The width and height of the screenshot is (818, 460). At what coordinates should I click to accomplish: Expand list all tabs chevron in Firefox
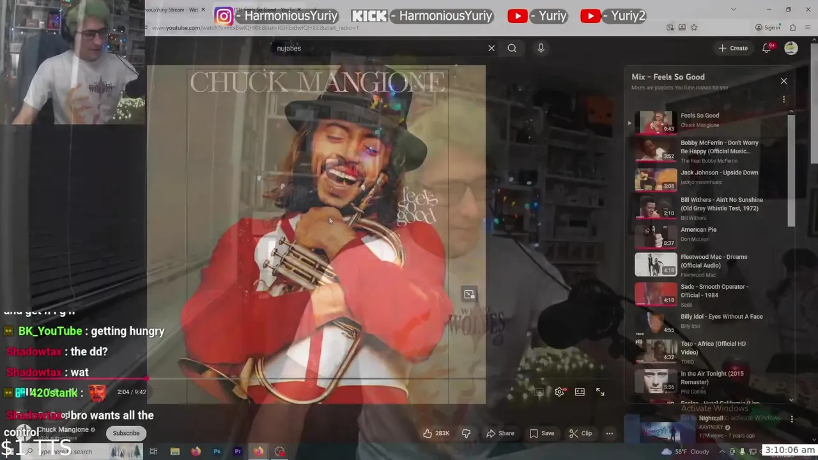[733, 10]
